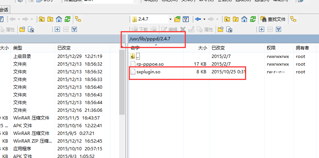
Task: Toggle directory tree in left panel
Action: (78, 19)
